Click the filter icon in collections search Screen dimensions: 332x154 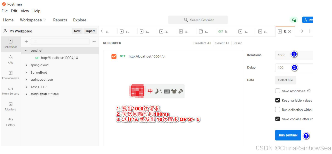(35, 42)
